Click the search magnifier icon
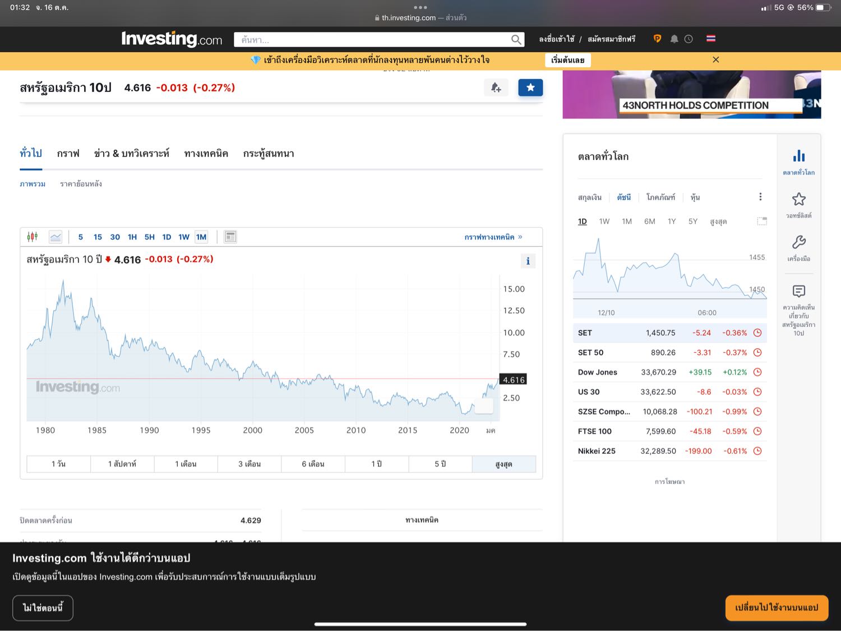 (516, 39)
